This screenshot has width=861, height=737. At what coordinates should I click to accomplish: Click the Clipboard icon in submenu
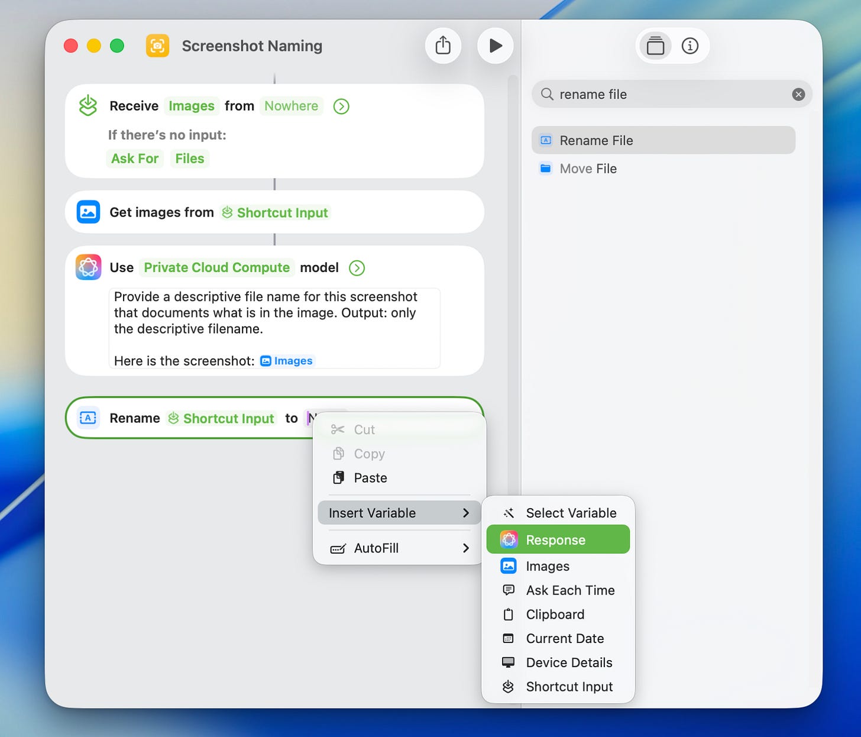point(509,615)
